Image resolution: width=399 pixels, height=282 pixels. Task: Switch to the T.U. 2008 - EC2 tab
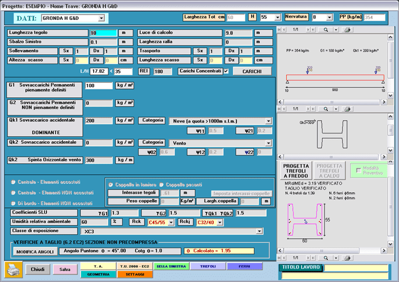(x=135, y=266)
